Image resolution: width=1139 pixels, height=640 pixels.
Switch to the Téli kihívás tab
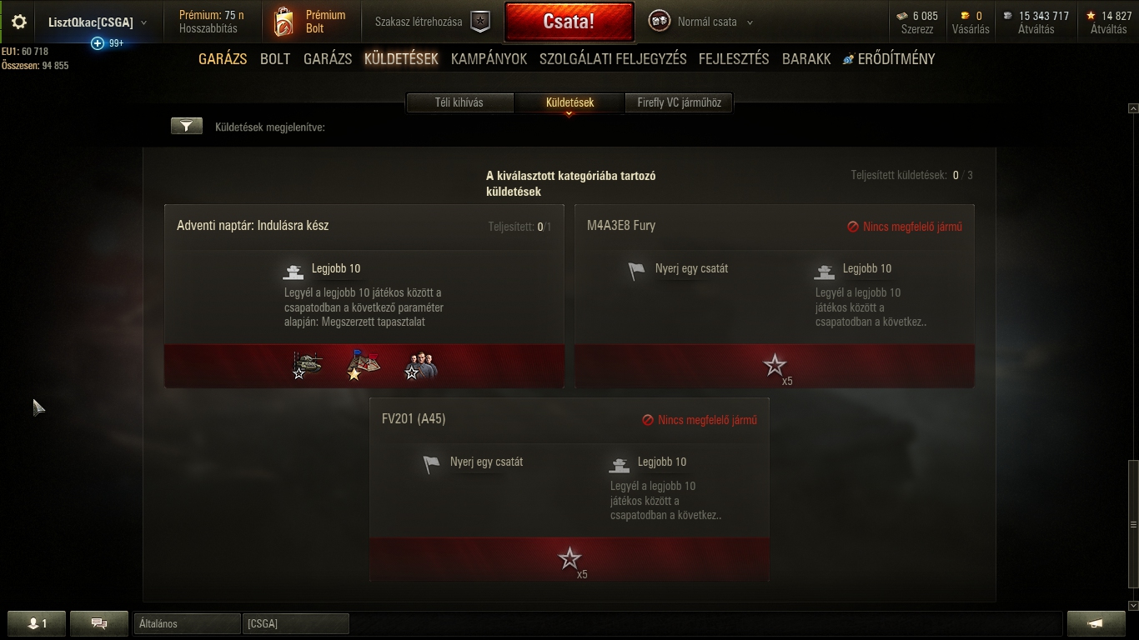click(x=459, y=102)
